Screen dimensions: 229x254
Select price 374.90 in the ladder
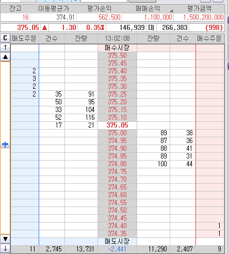click(x=117, y=148)
